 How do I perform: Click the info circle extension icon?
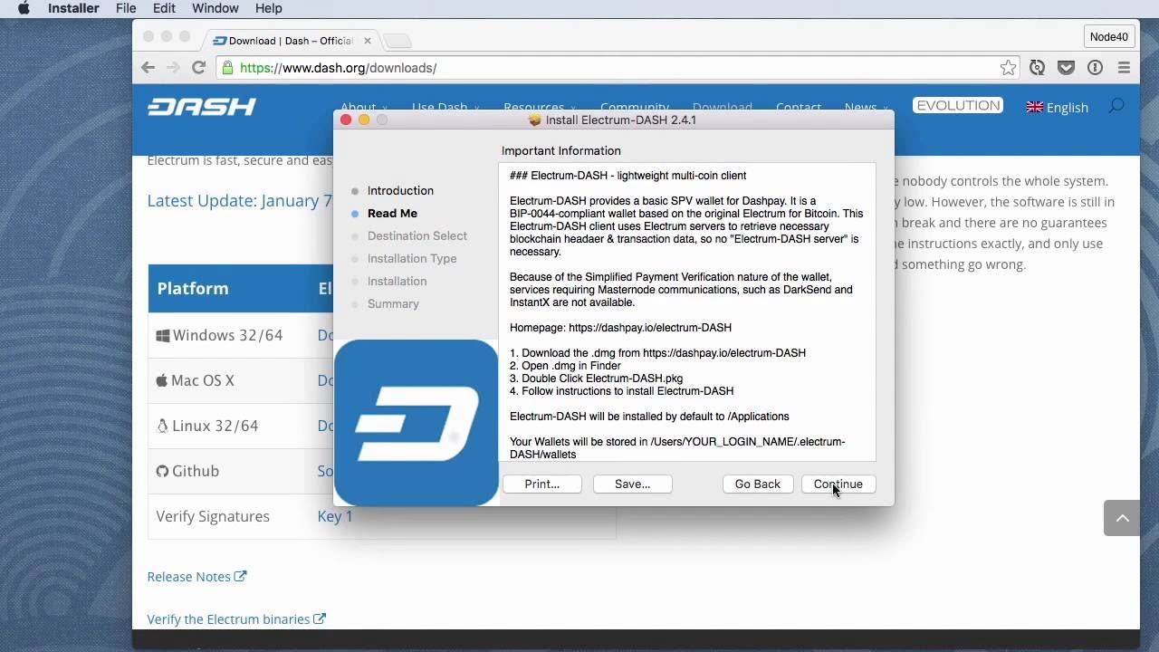(x=1096, y=68)
